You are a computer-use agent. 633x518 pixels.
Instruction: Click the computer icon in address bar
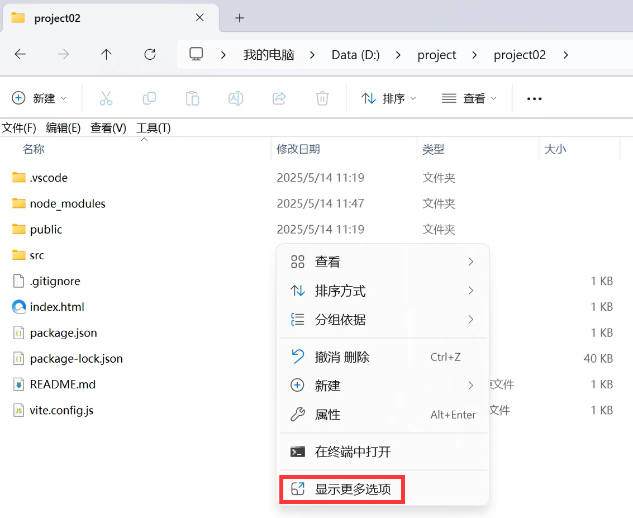196,54
